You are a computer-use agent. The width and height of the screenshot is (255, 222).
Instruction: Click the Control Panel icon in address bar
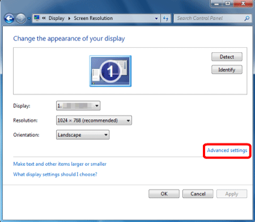pyautogui.click(x=37, y=18)
